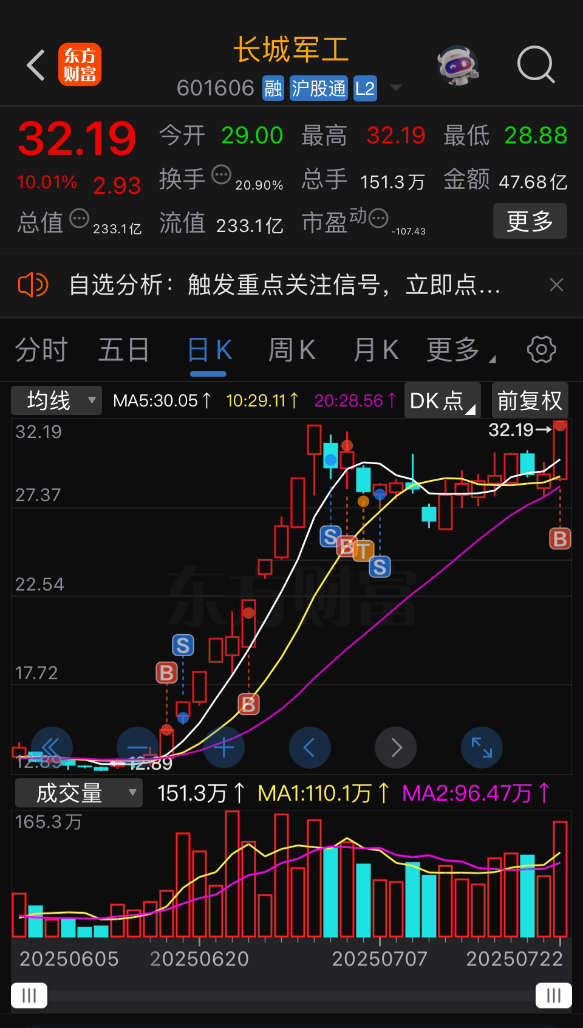
Task: Tap the date label 20250707
Action: [380, 959]
